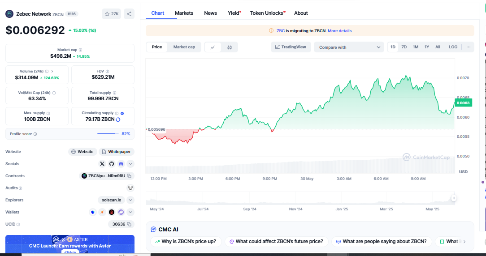The image size is (486, 256).
Task: Open Max. supply info icon
Action: click(x=48, y=113)
